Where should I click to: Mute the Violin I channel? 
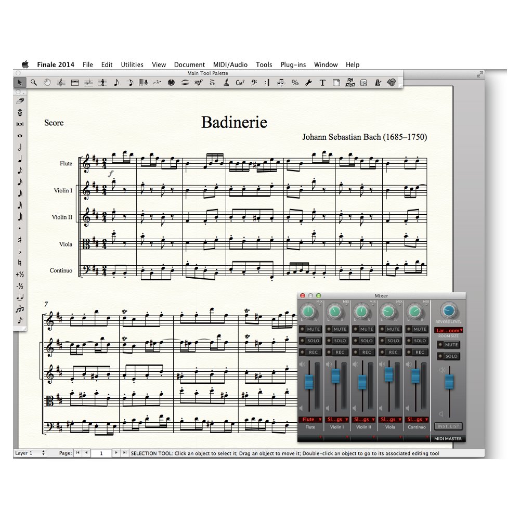click(x=336, y=329)
